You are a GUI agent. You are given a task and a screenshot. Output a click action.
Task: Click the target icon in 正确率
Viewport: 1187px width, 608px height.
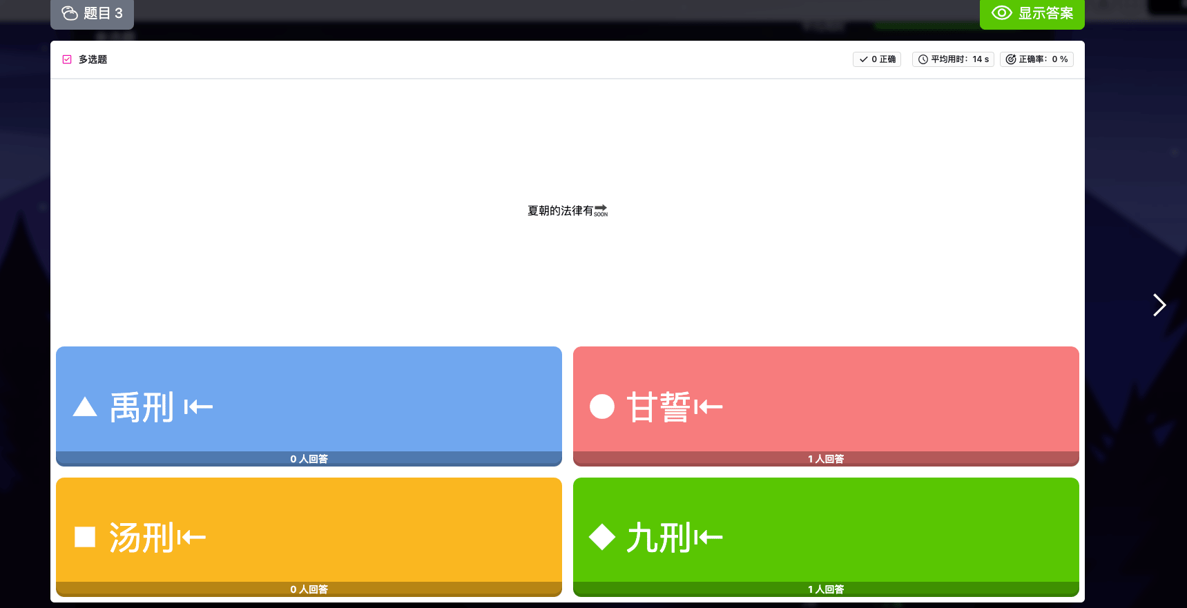[1011, 59]
